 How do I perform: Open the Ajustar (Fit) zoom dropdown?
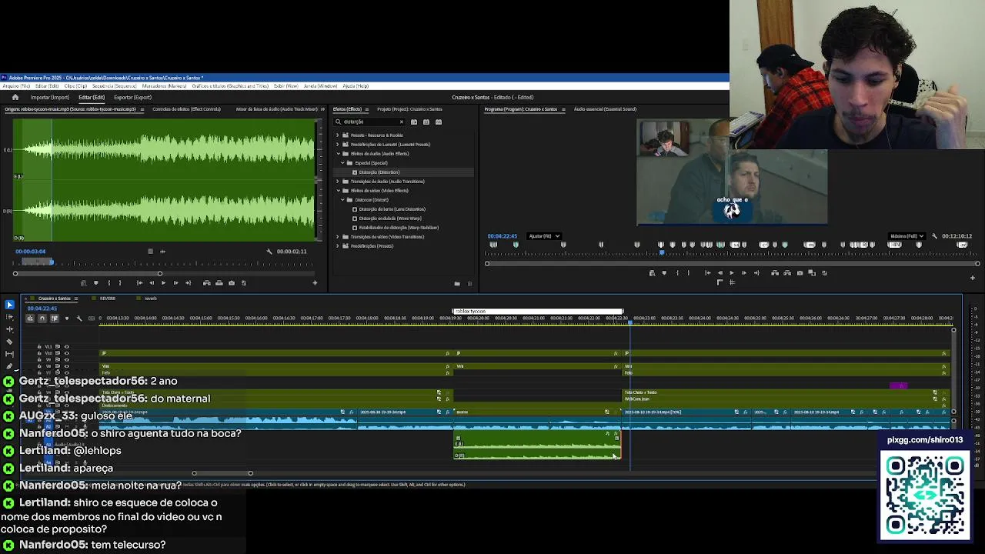coord(544,236)
